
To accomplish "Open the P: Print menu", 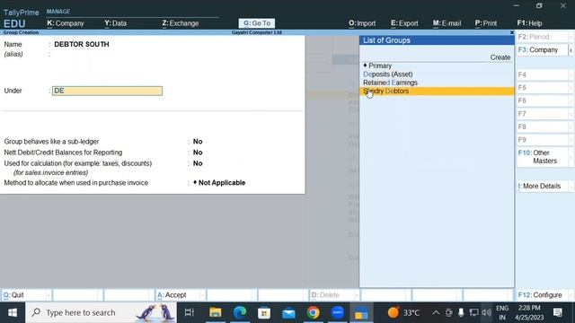I will (486, 23).
